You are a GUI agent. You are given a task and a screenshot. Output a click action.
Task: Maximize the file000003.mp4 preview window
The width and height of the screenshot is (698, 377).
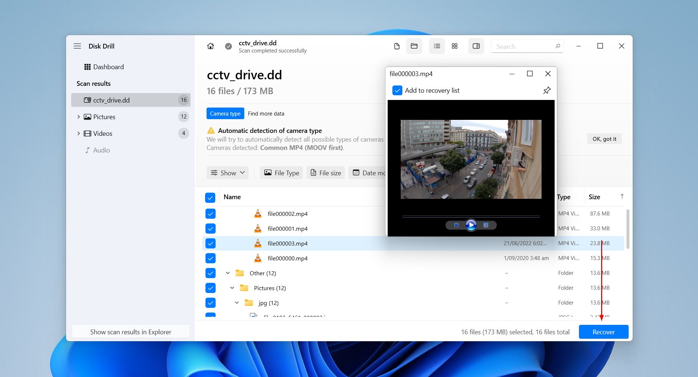tap(530, 74)
